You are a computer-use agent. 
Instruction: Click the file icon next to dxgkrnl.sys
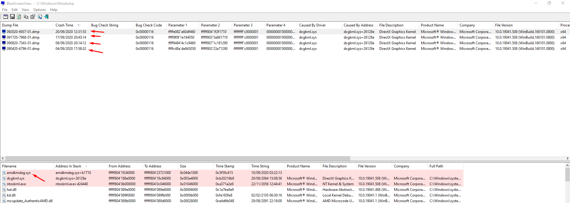pos(4,178)
